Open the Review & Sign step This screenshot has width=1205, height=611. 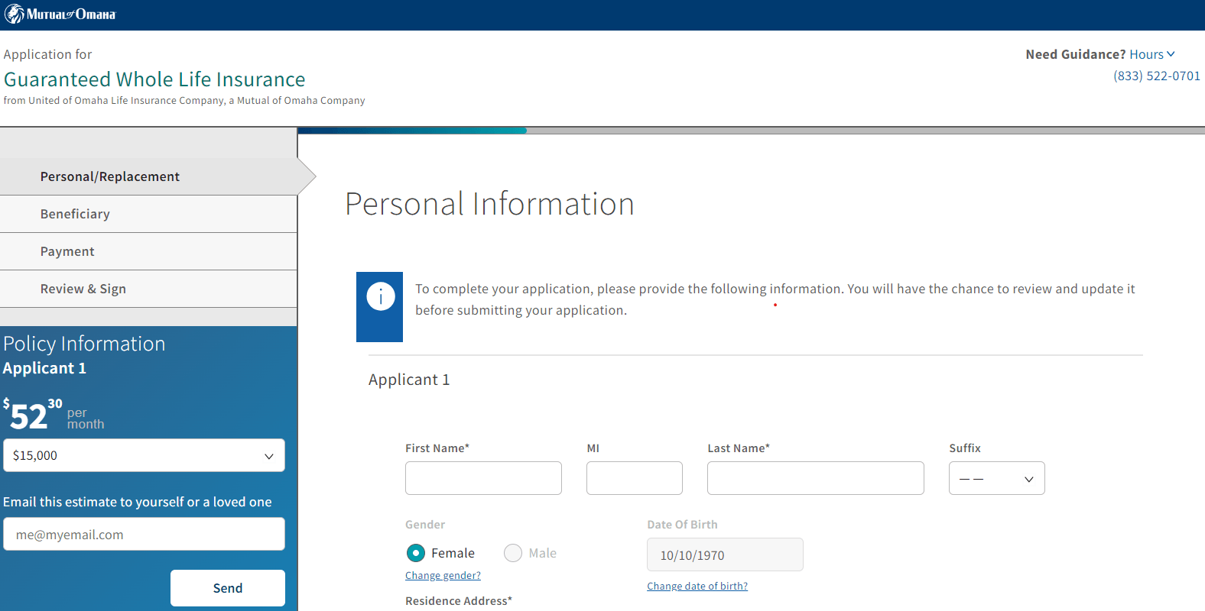83,289
